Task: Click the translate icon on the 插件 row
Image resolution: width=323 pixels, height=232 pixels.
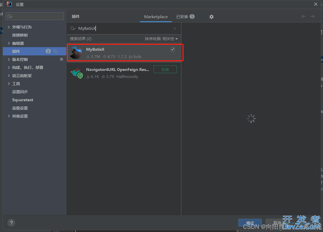Action: [x=55, y=51]
